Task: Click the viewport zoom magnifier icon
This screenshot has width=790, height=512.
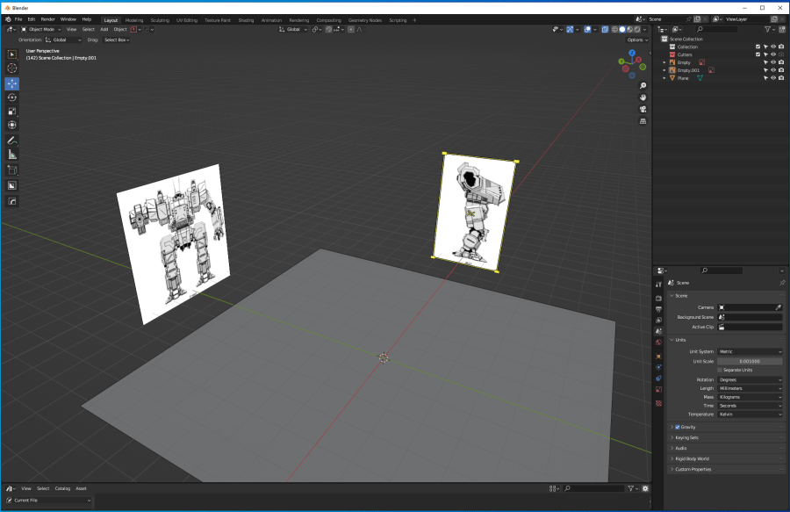Action: coord(643,86)
